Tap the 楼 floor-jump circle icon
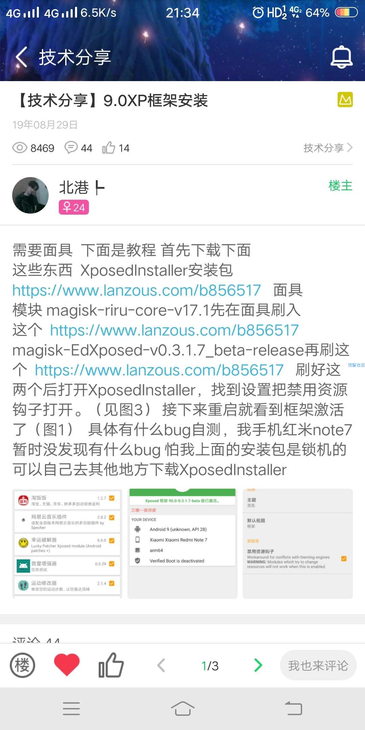 tap(22, 665)
